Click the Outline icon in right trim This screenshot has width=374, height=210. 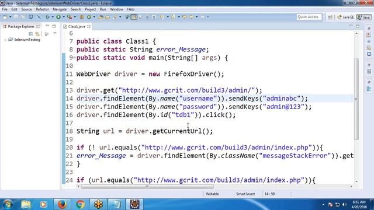(x=369, y=89)
